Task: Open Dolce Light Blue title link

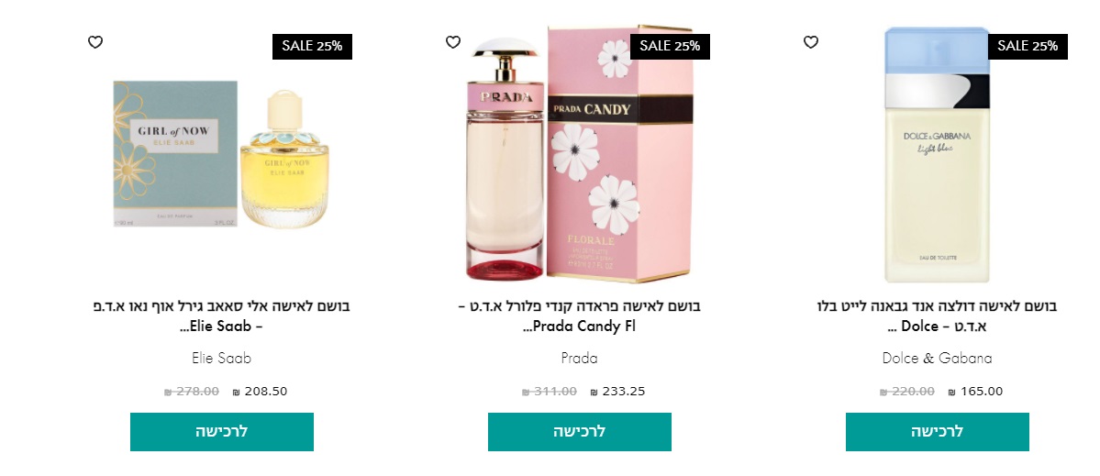Action: 938,316
